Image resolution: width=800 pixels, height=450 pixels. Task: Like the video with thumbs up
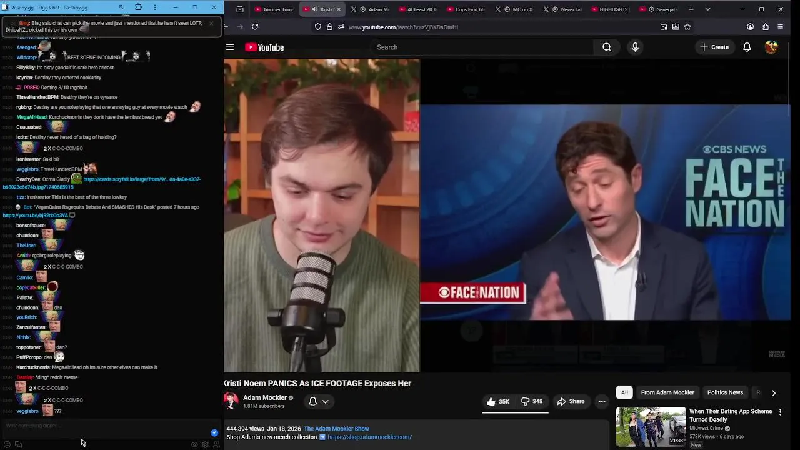pos(499,402)
